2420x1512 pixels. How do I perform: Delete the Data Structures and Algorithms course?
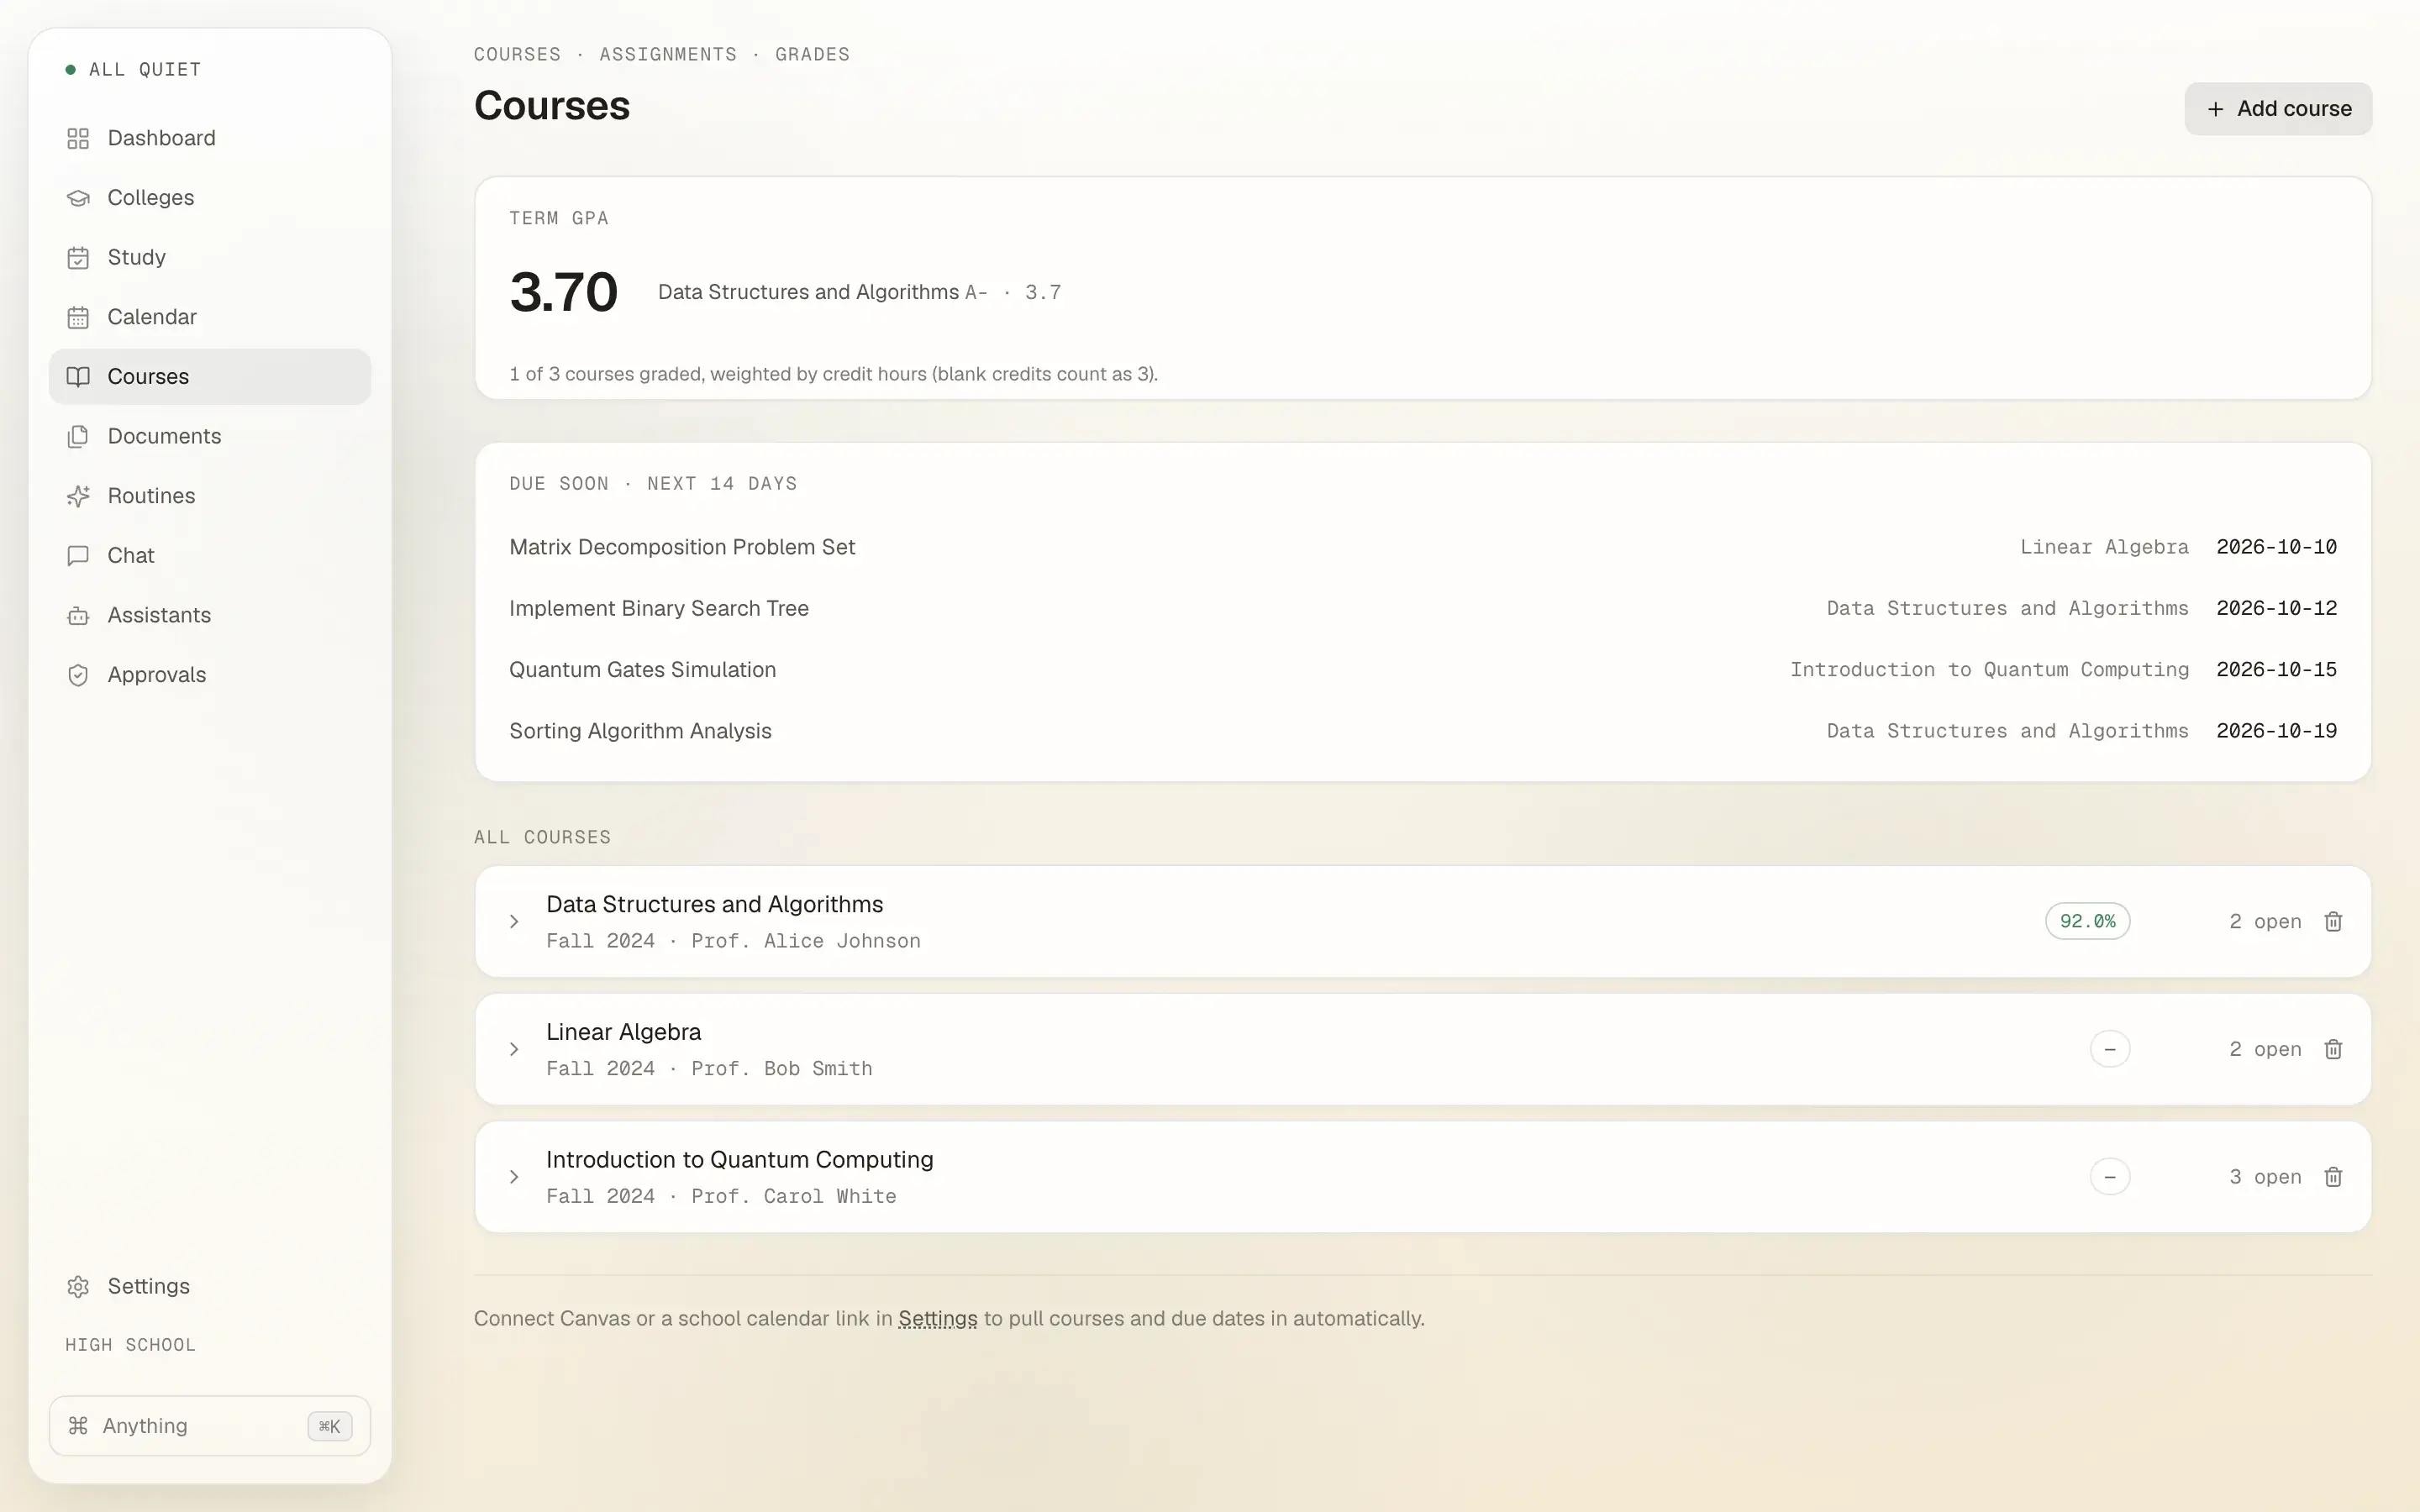2333,921
